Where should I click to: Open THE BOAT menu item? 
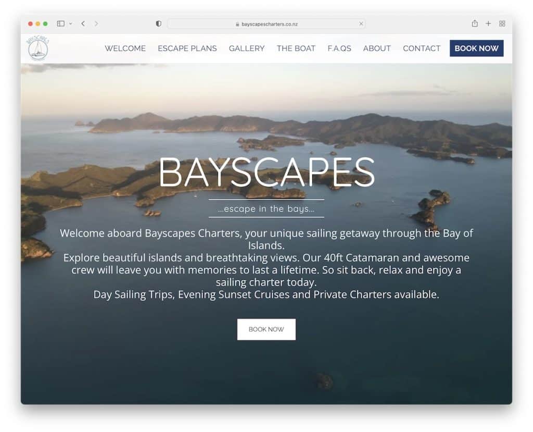pyautogui.click(x=296, y=48)
